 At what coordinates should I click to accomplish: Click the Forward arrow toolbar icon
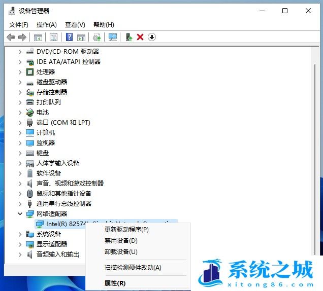click(x=22, y=37)
